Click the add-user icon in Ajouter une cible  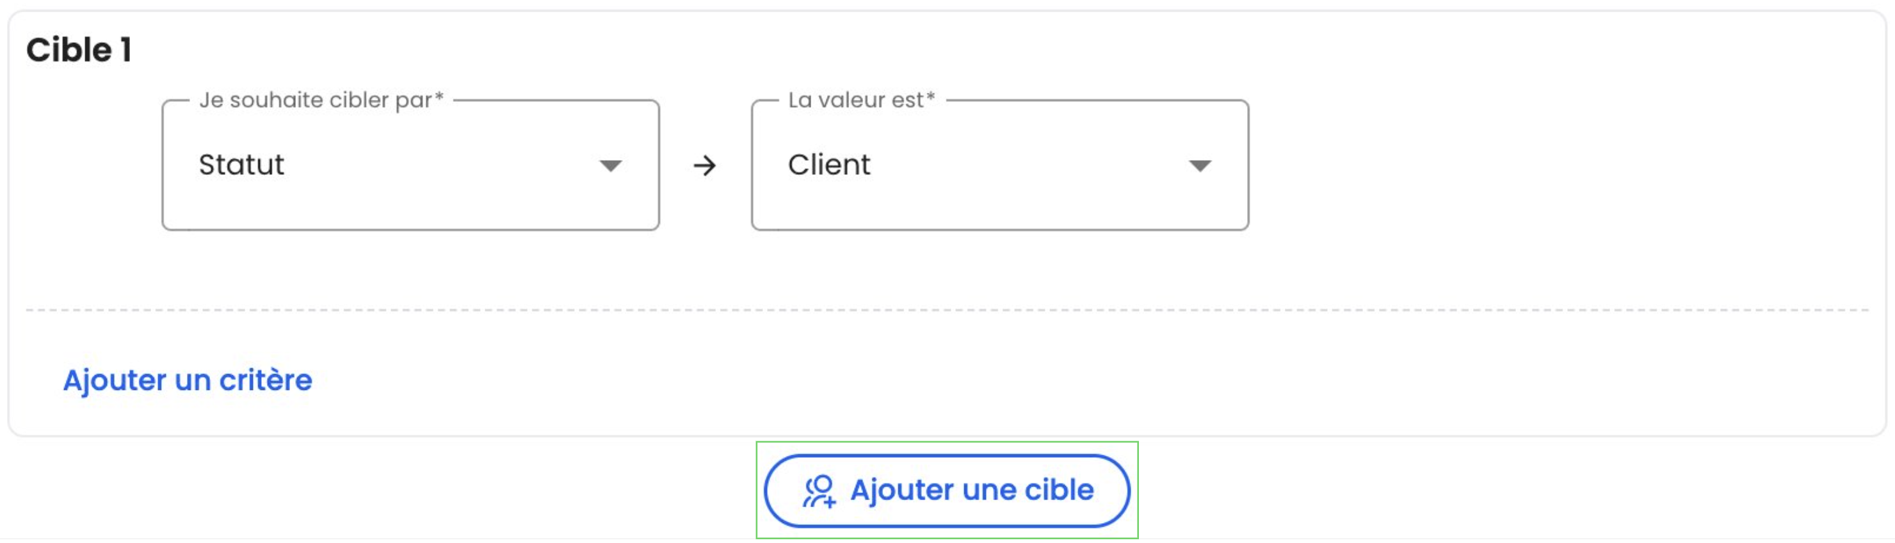pos(819,492)
